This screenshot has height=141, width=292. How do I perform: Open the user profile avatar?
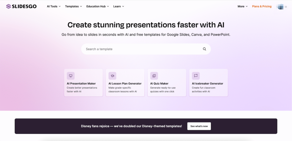281,6
